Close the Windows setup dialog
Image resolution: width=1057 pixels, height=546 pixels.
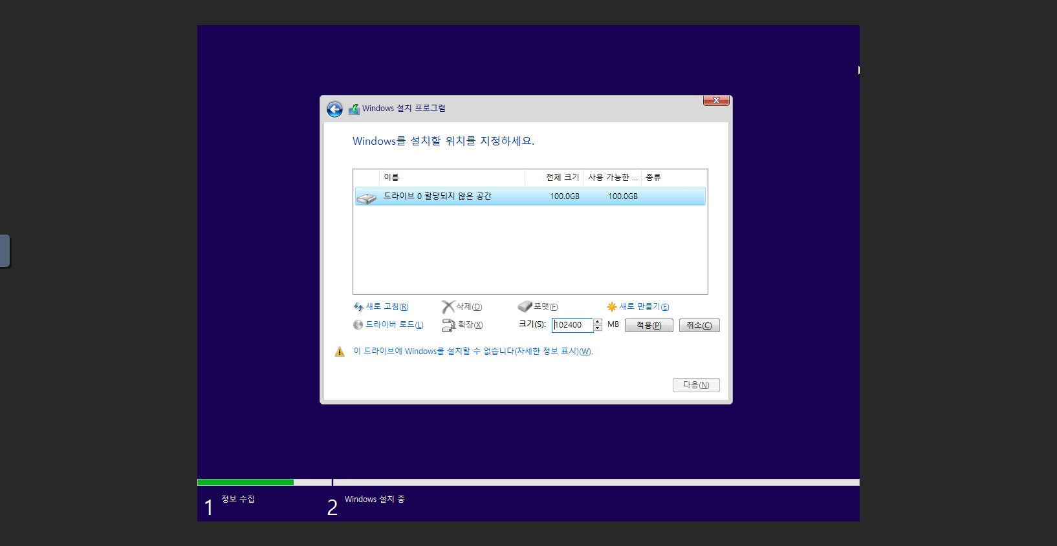[x=716, y=100]
